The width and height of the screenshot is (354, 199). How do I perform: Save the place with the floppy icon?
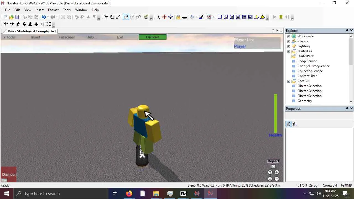(17, 17)
